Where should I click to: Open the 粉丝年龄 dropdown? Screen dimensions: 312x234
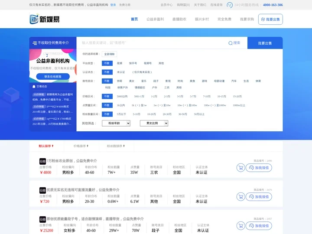(116, 123)
